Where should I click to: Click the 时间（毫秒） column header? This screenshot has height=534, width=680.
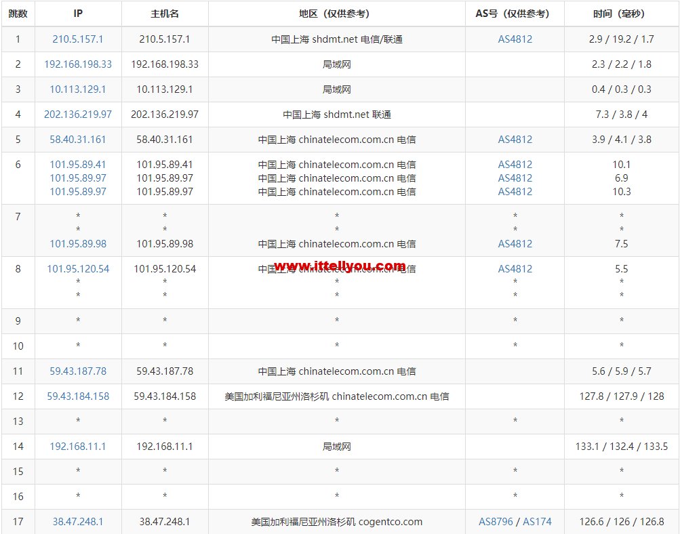pos(622,14)
